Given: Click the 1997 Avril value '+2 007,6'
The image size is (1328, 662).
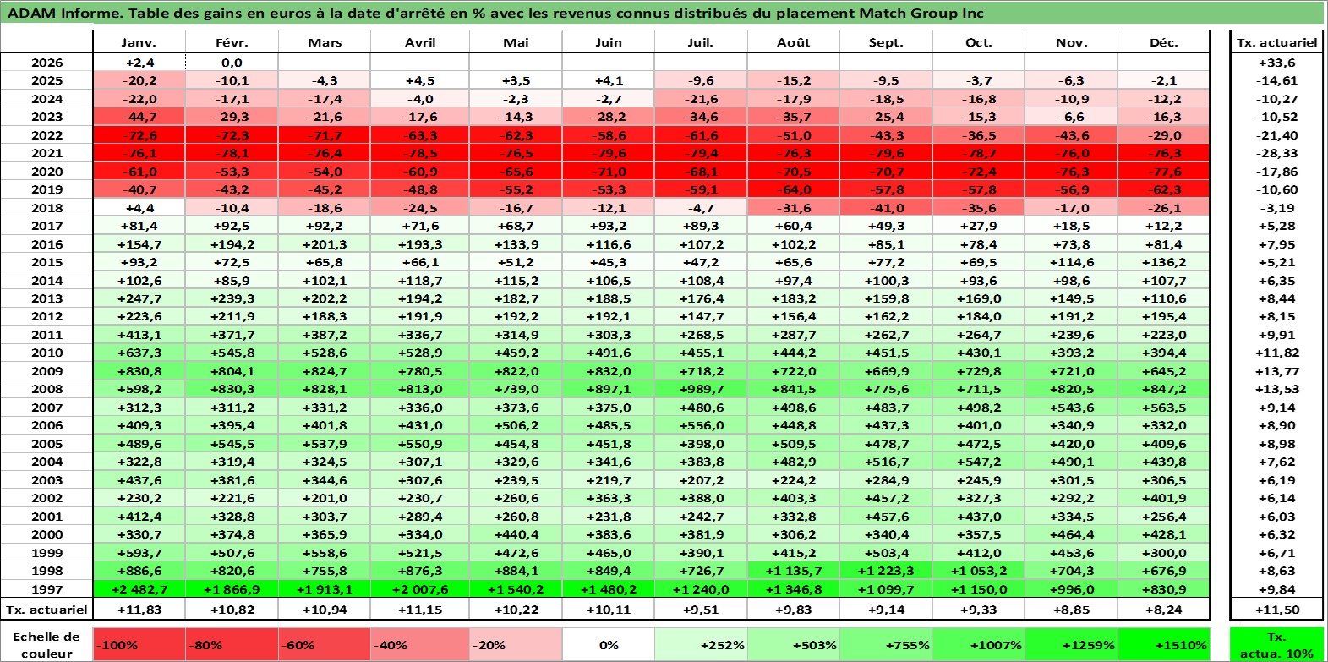Looking at the screenshot, I should 420,589.
